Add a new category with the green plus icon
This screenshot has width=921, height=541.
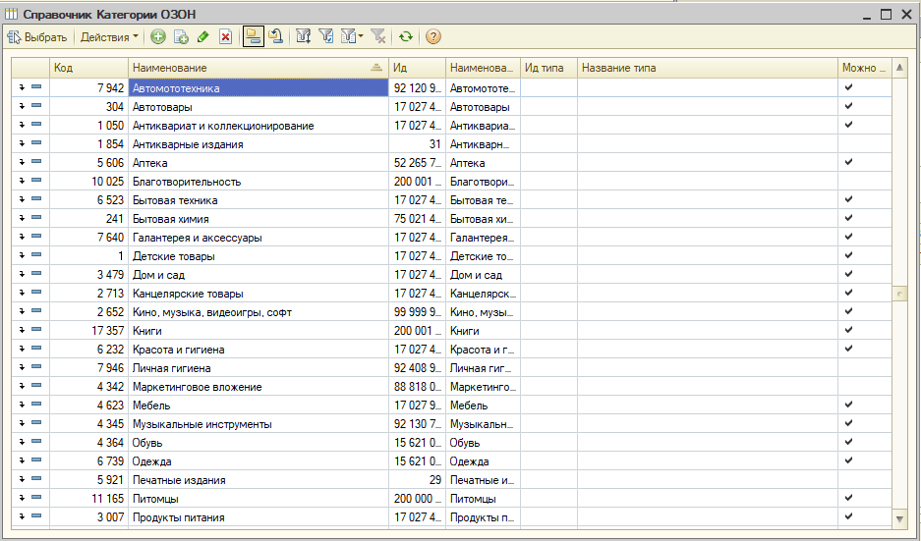click(x=157, y=37)
